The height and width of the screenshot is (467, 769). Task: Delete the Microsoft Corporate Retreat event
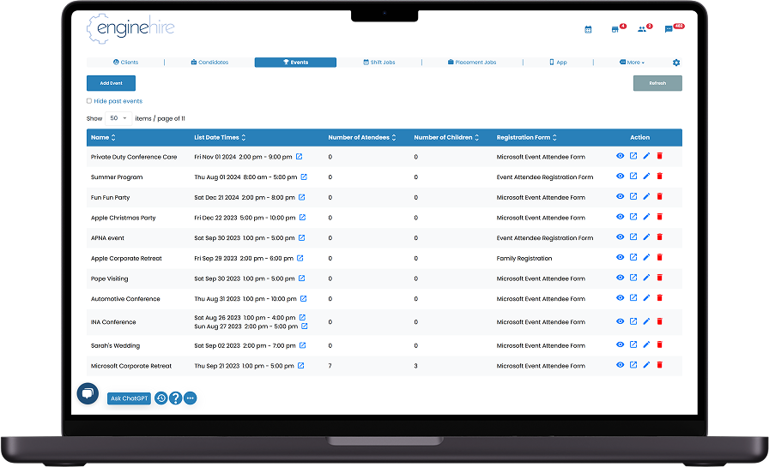click(660, 365)
